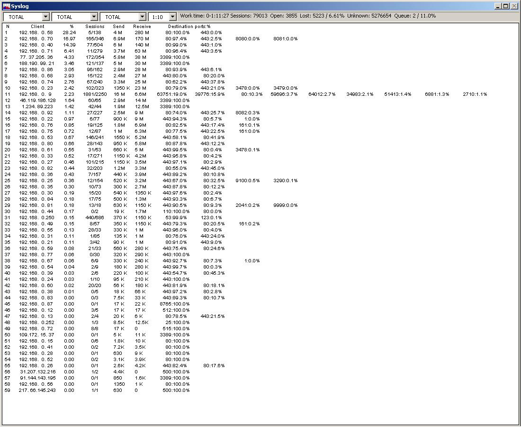Image resolution: width=521 pixels, height=427 pixels.
Task: Click the Syslog title bar icon
Action: pos(6,6)
